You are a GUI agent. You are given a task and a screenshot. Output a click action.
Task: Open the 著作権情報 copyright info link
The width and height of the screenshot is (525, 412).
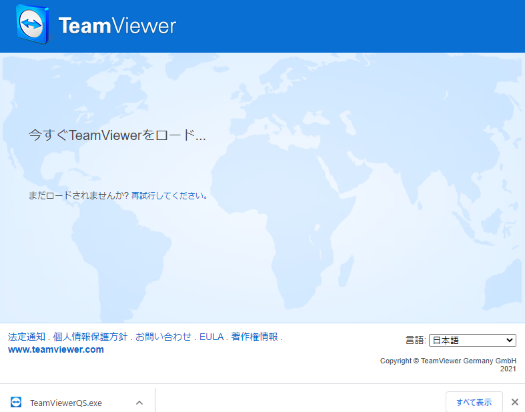[x=254, y=337]
